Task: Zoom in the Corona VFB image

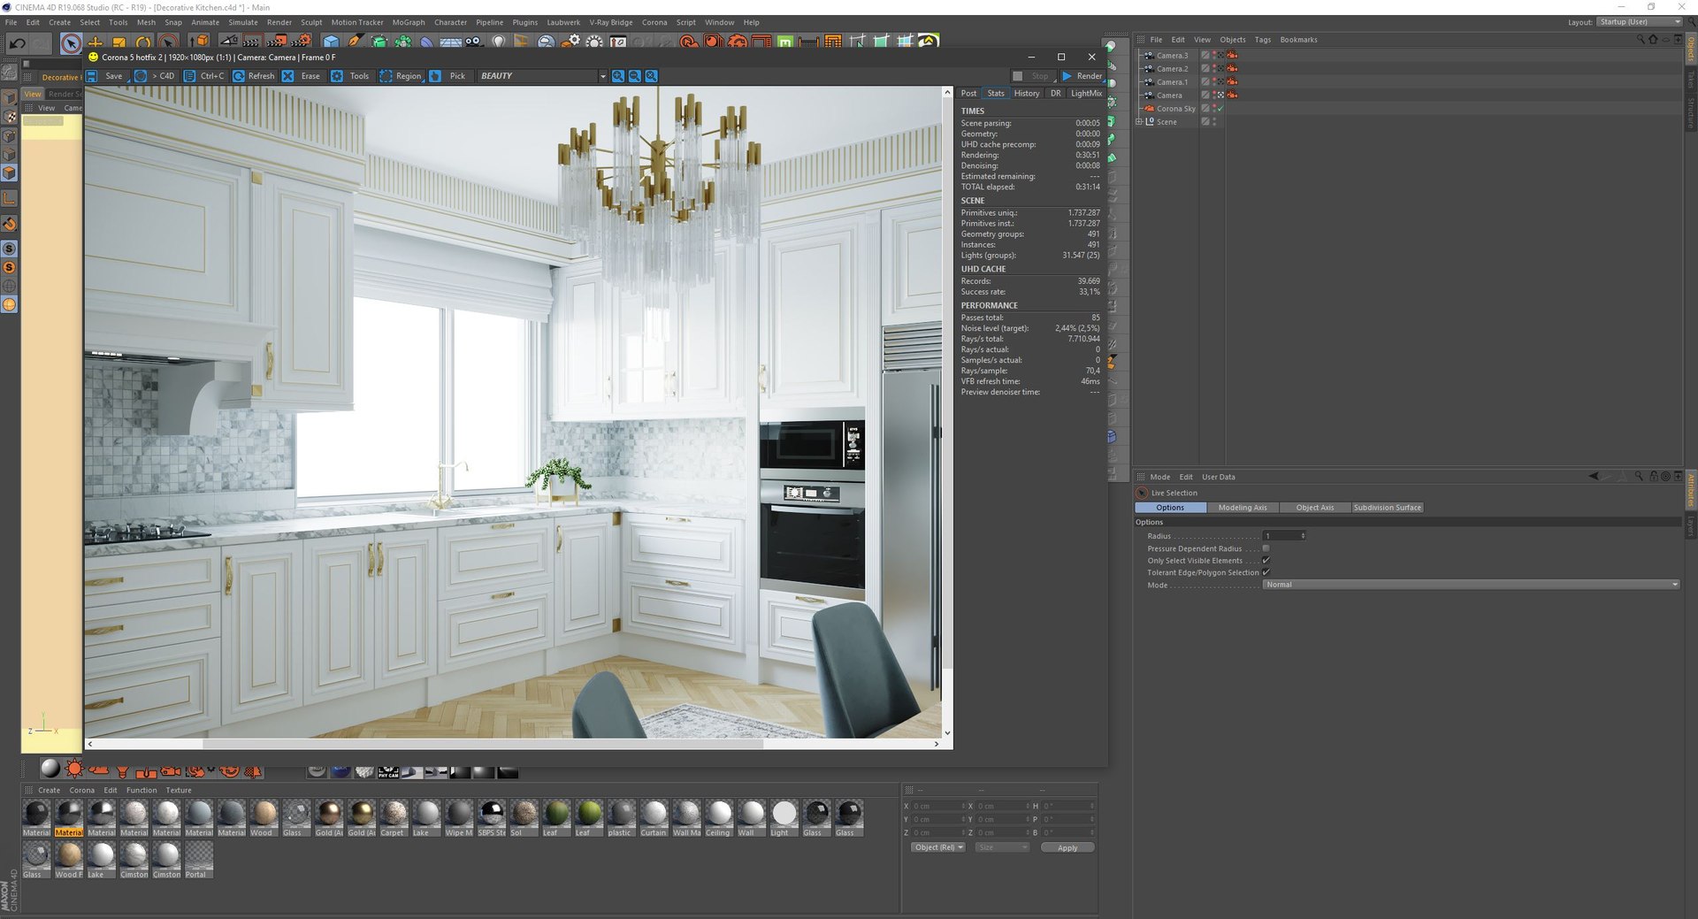Action: tap(618, 76)
